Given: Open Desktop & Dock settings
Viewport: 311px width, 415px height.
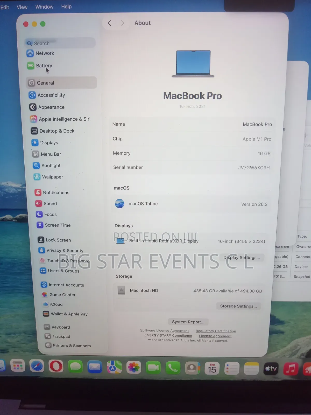Looking at the screenshot, I should pyautogui.click(x=53, y=131).
